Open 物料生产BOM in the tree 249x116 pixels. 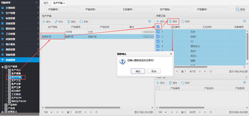tap(19, 101)
